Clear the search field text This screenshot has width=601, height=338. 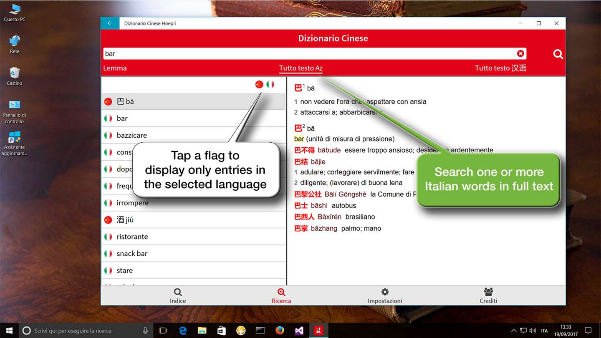click(520, 53)
